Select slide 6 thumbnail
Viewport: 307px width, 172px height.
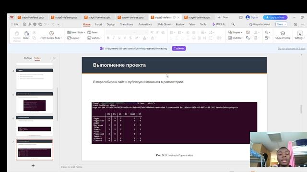point(35,126)
